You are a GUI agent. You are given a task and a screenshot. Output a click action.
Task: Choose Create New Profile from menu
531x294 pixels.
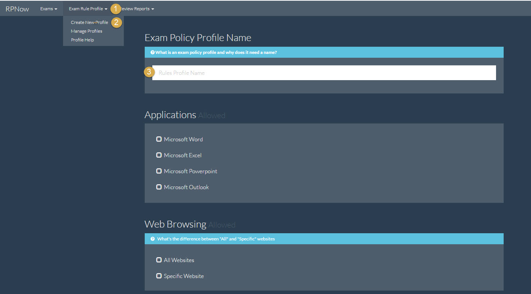click(89, 22)
